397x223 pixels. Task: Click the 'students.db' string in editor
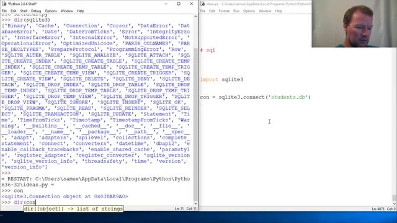[x=288, y=97]
